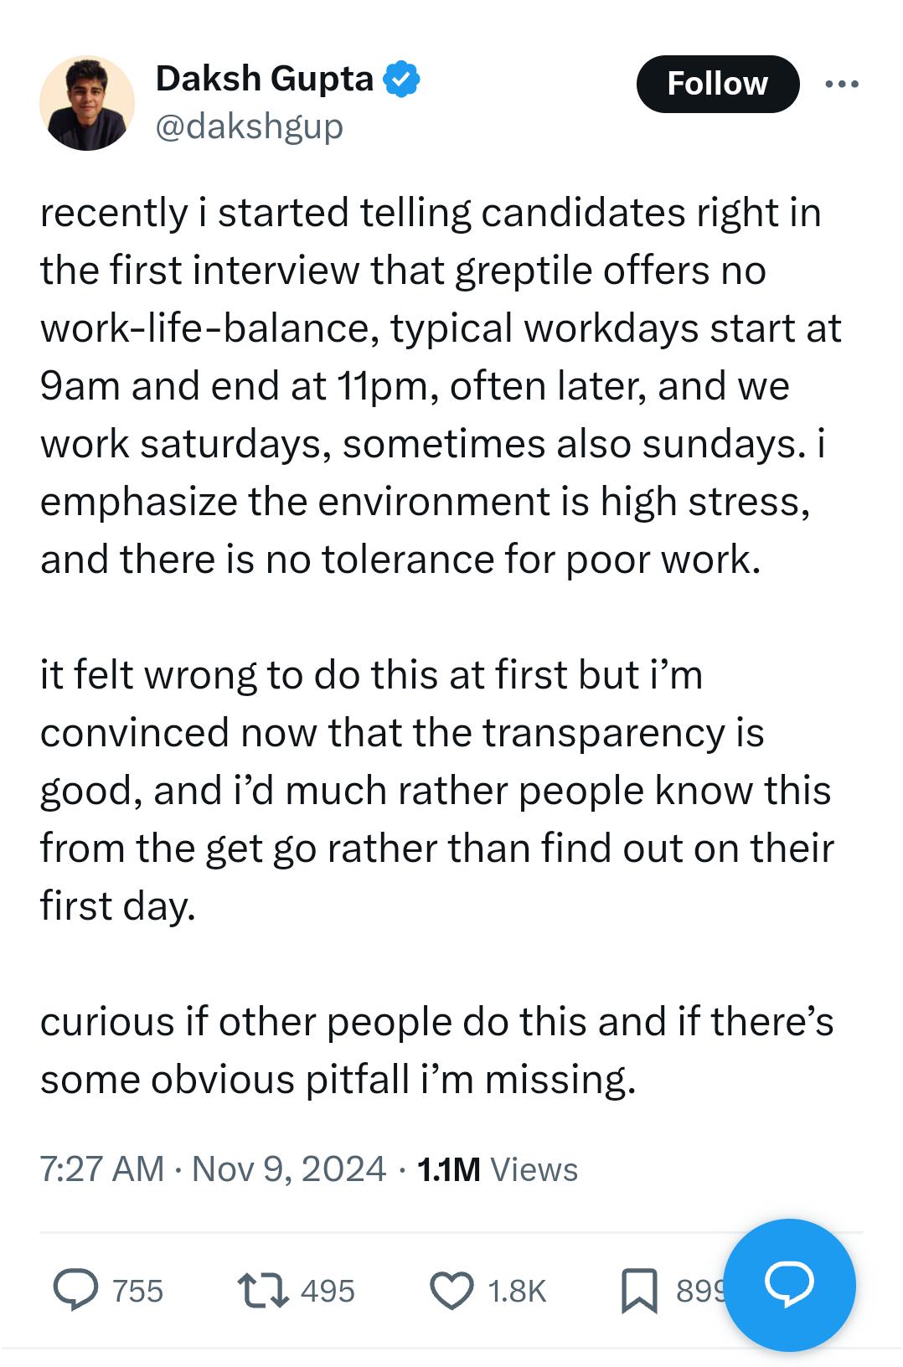Screen dimensions: 903x1367
Task: Click the repost arrows icon
Action: (x=263, y=1290)
